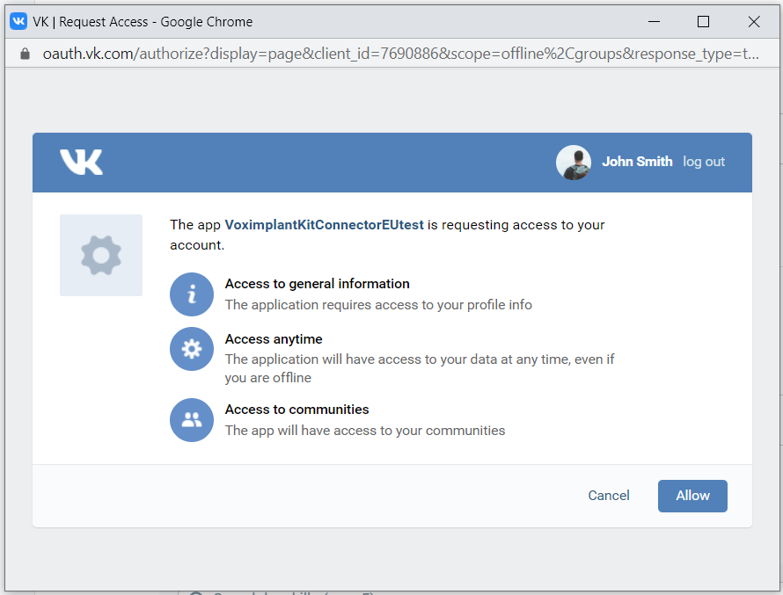Click the log out link
783x595 pixels.
[703, 162]
